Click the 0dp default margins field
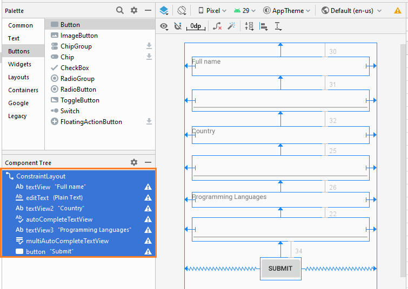 coord(196,26)
